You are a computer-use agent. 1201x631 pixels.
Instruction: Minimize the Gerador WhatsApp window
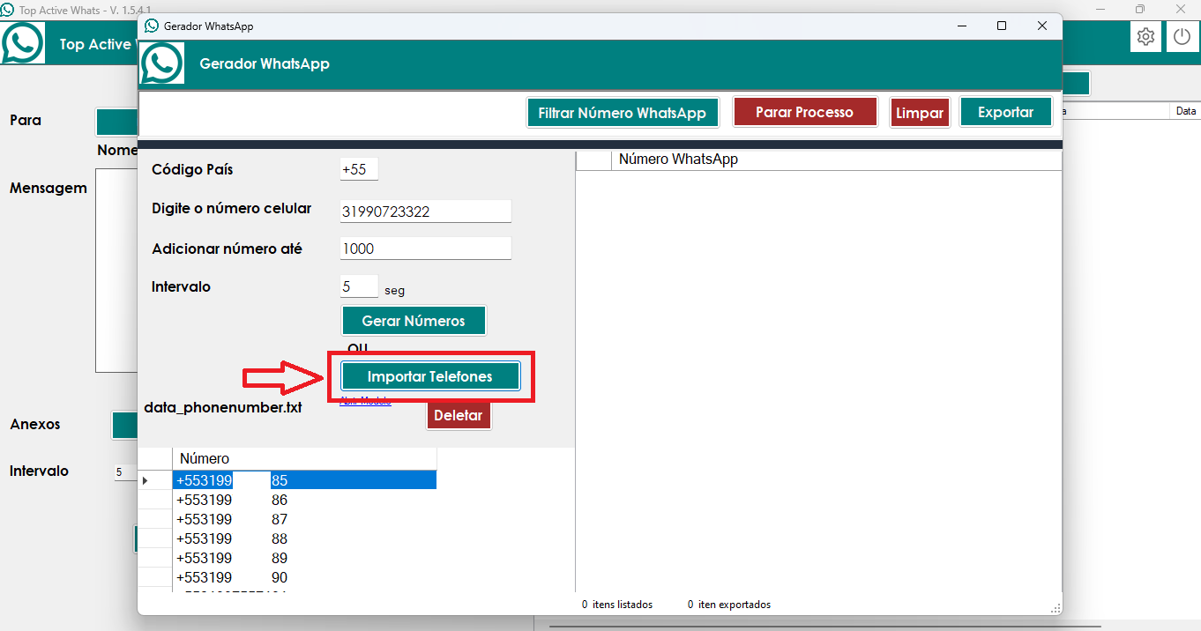[x=961, y=26]
